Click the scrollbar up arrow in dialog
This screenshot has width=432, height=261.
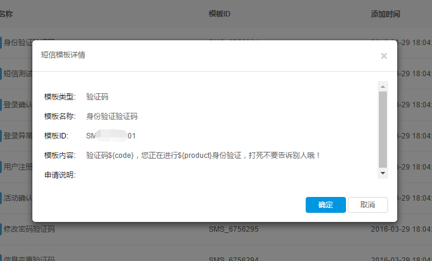point(383,86)
